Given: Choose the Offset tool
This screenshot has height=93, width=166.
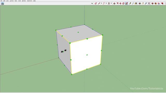Looking at the screenshot, I should pyautogui.click(x=117, y=3).
